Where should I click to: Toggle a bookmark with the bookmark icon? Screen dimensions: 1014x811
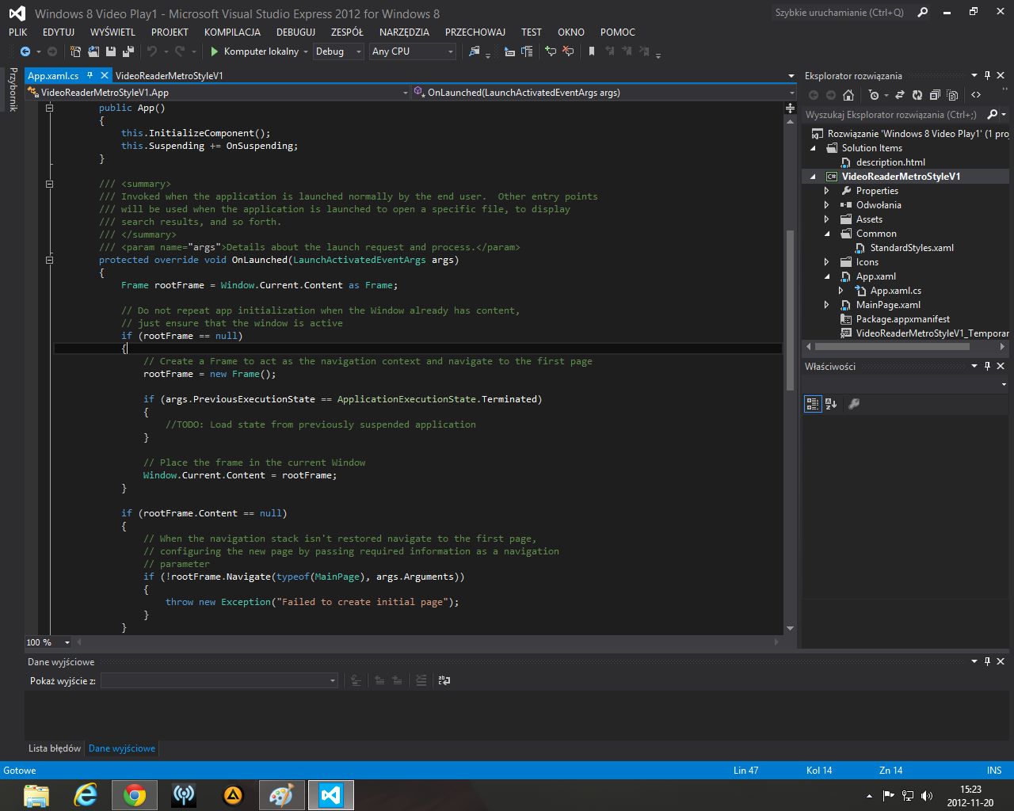point(591,51)
